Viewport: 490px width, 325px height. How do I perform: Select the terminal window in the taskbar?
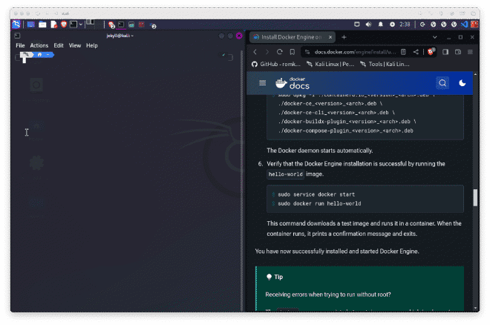pyautogui.click(x=121, y=24)
